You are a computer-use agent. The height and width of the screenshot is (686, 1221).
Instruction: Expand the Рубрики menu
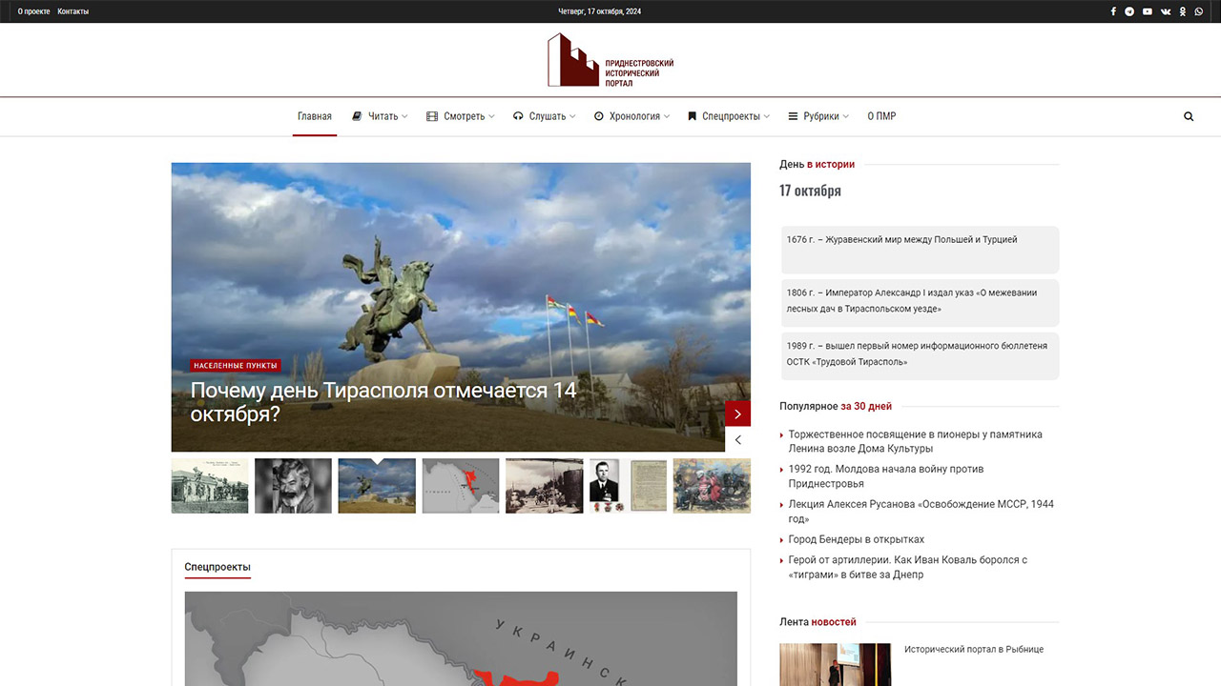pos(820,116)
